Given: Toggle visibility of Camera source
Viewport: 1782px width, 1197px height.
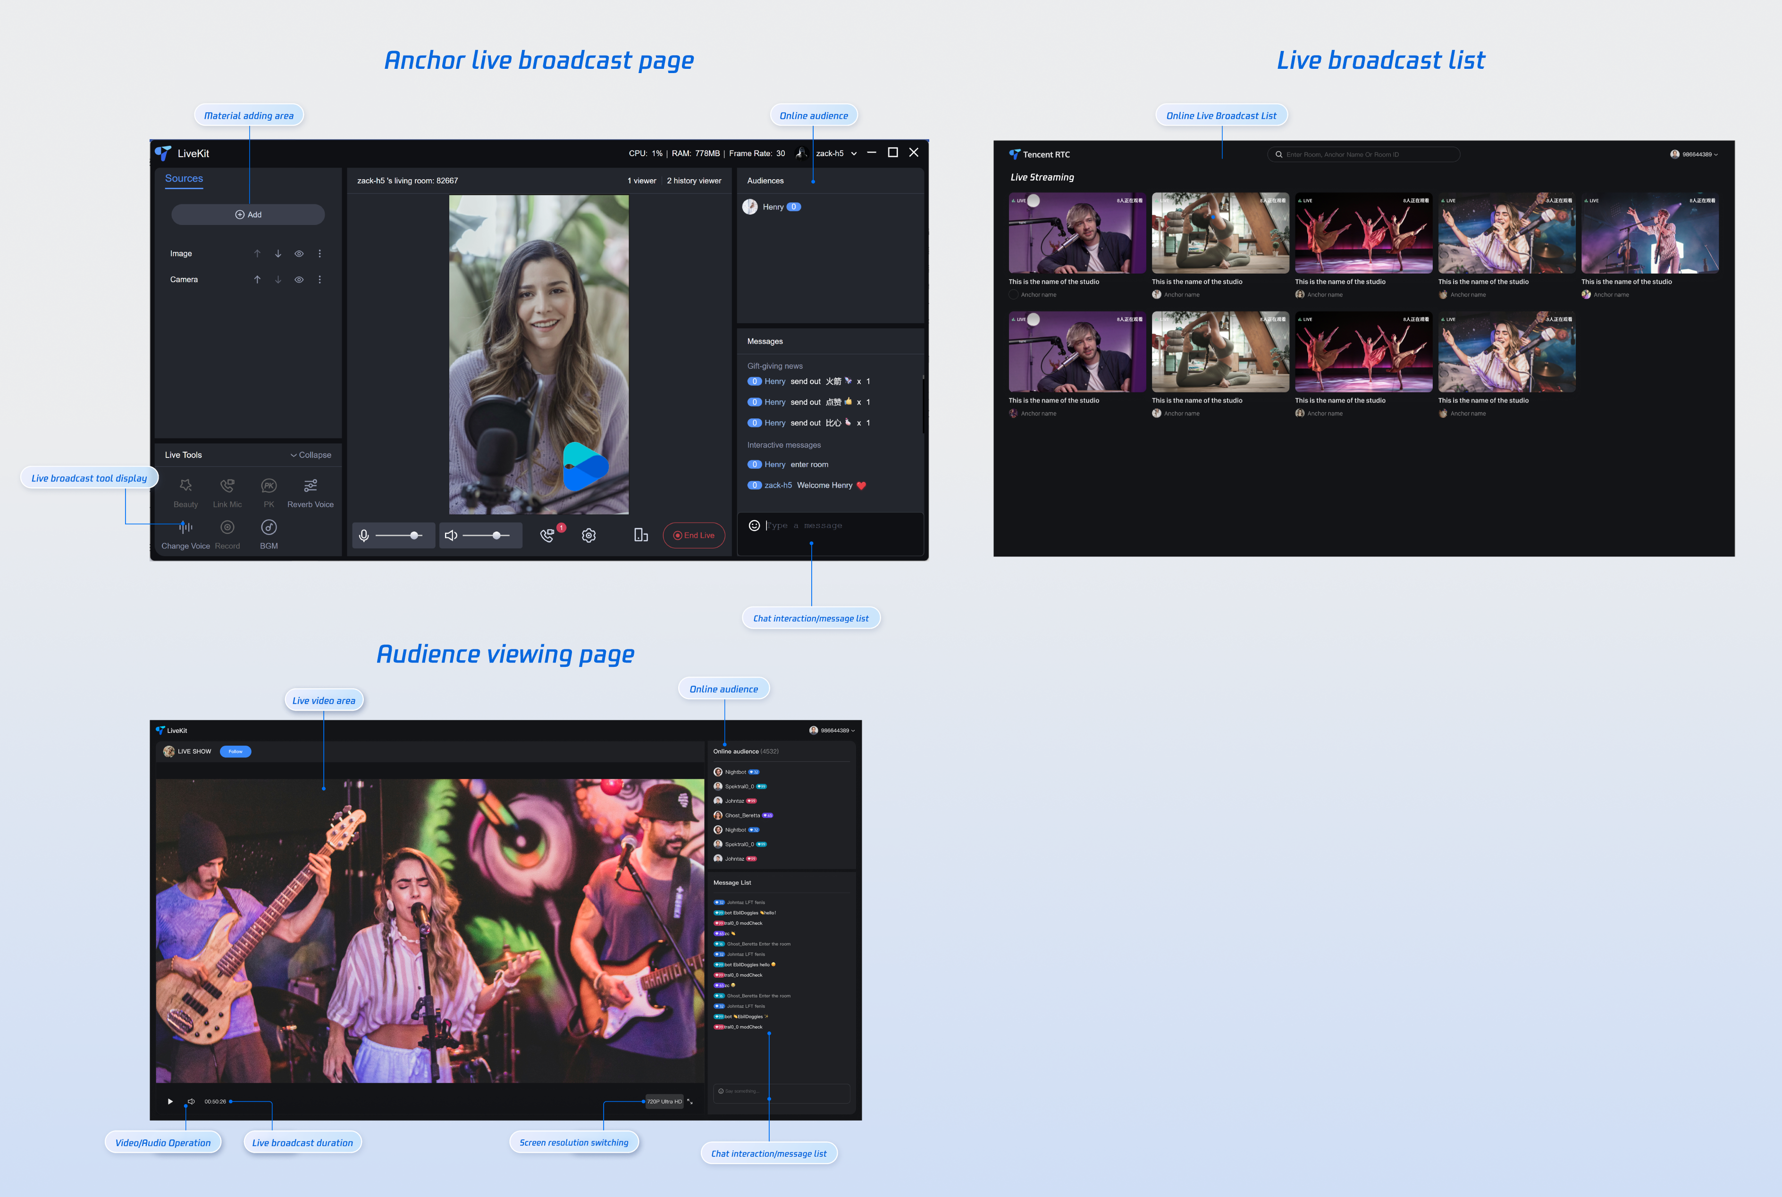Looking at the screenshot, I should [299, 280].
